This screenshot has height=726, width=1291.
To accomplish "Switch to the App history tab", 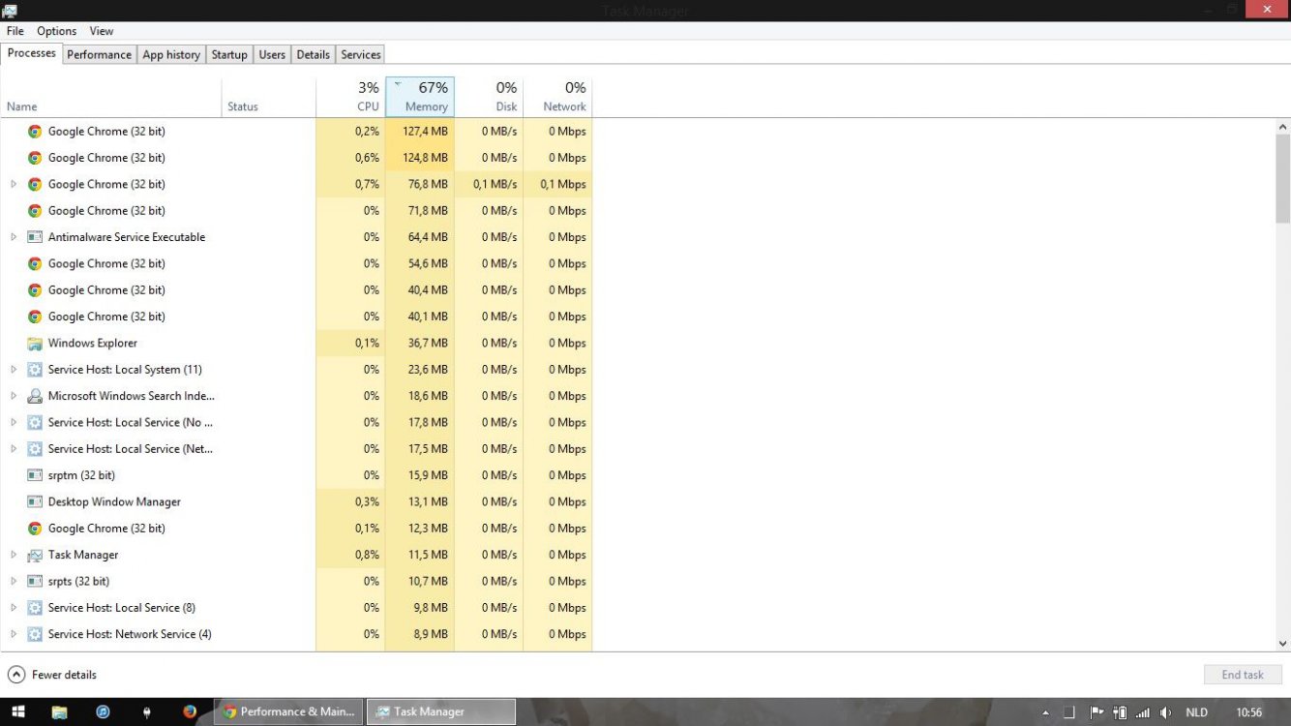I will coord(171,55).
